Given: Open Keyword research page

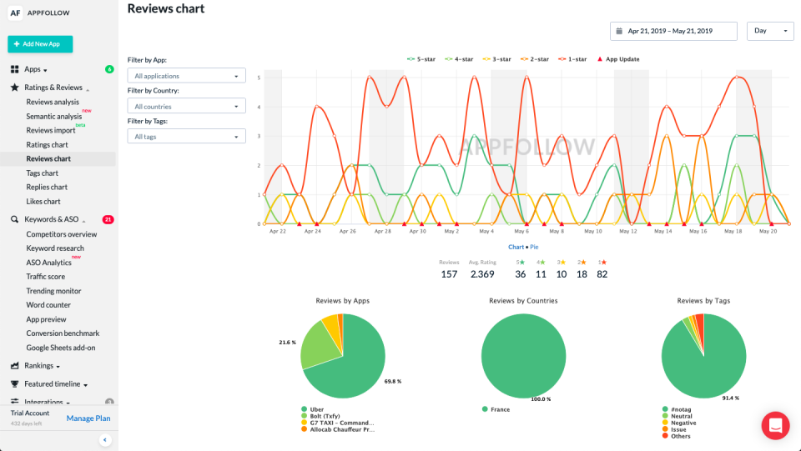Looking at the screenshot, I should tap(55, 248).
